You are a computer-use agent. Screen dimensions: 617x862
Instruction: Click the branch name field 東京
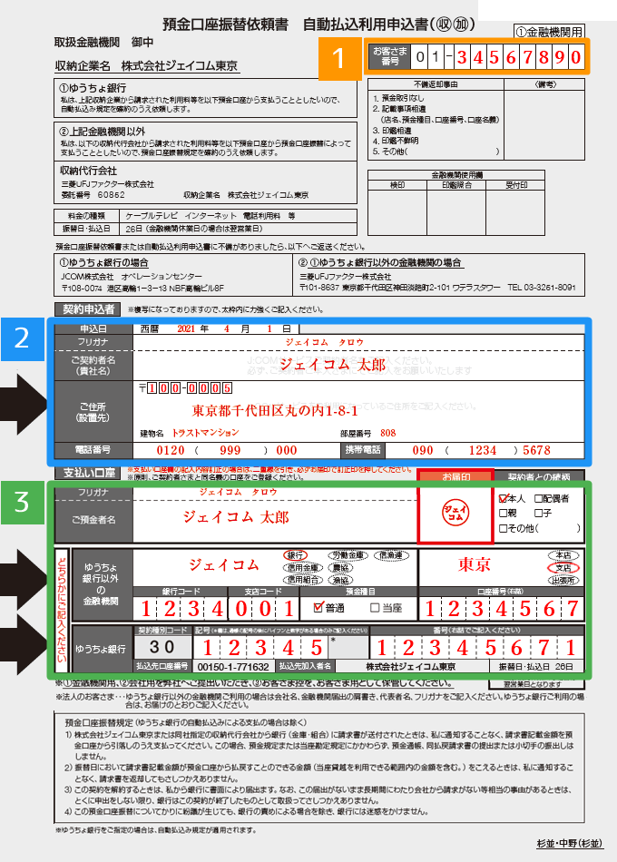(474, 565)
